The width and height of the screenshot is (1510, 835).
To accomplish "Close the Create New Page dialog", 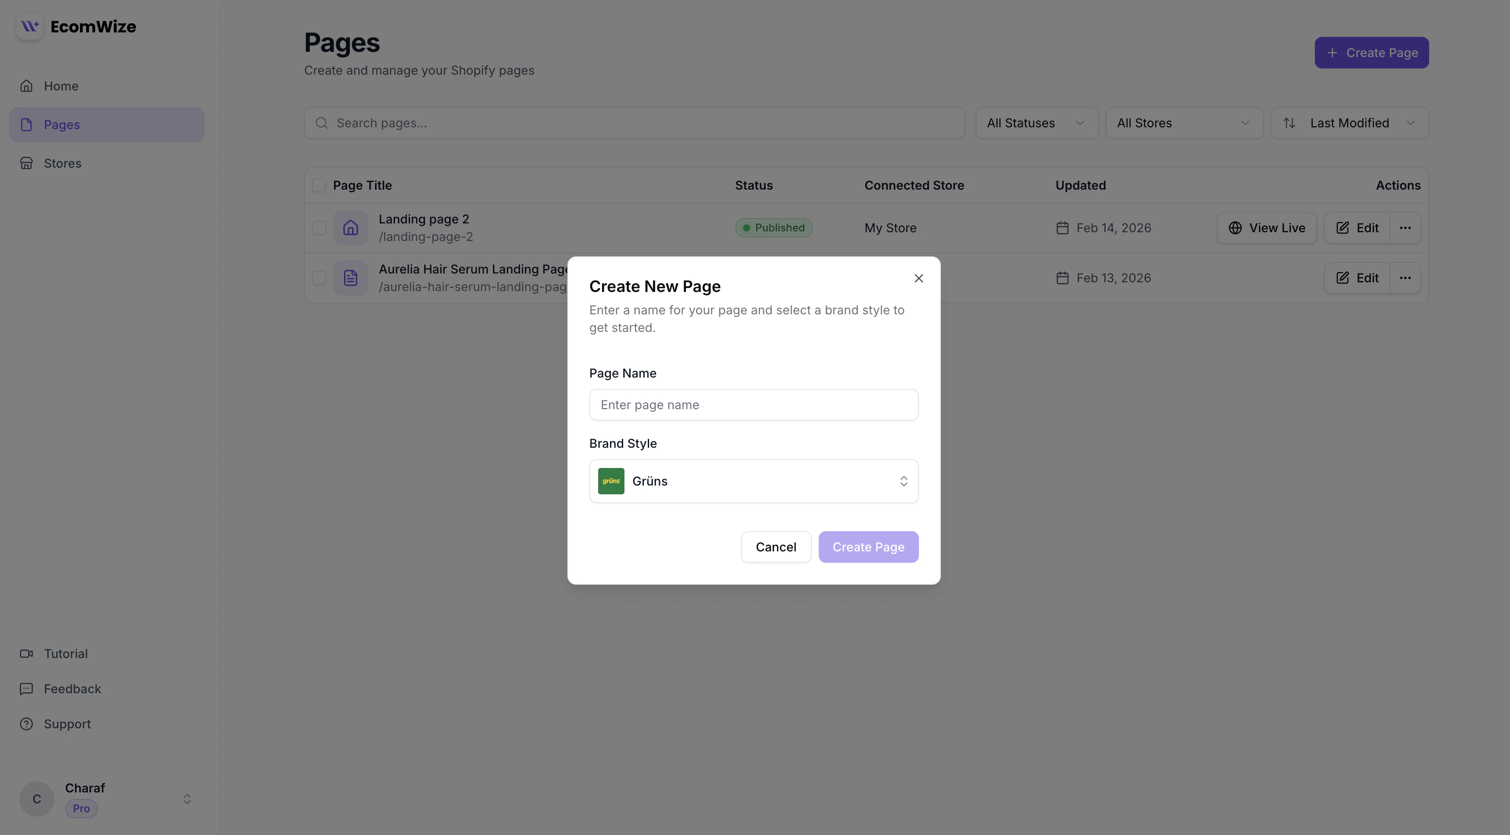I will (918, 279).
